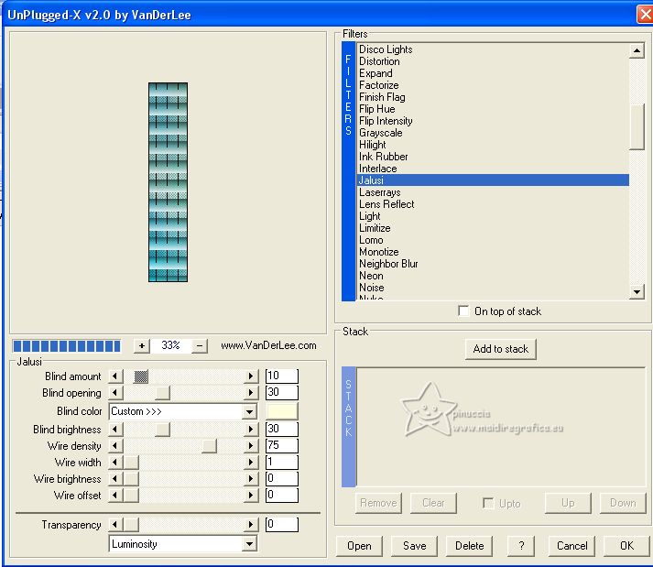Click the custom Blind color swatch
Viewport: 653px width, 567px height.
pos(281,411)
